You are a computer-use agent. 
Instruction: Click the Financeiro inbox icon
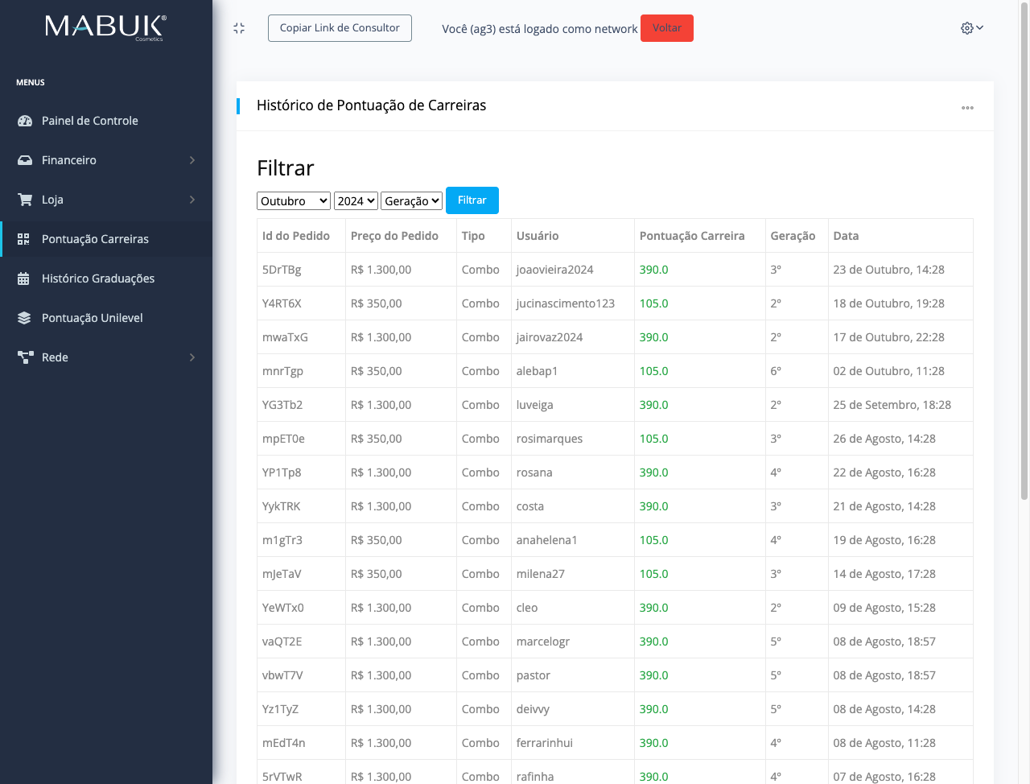pyautogui.click(x=25, y=160)
